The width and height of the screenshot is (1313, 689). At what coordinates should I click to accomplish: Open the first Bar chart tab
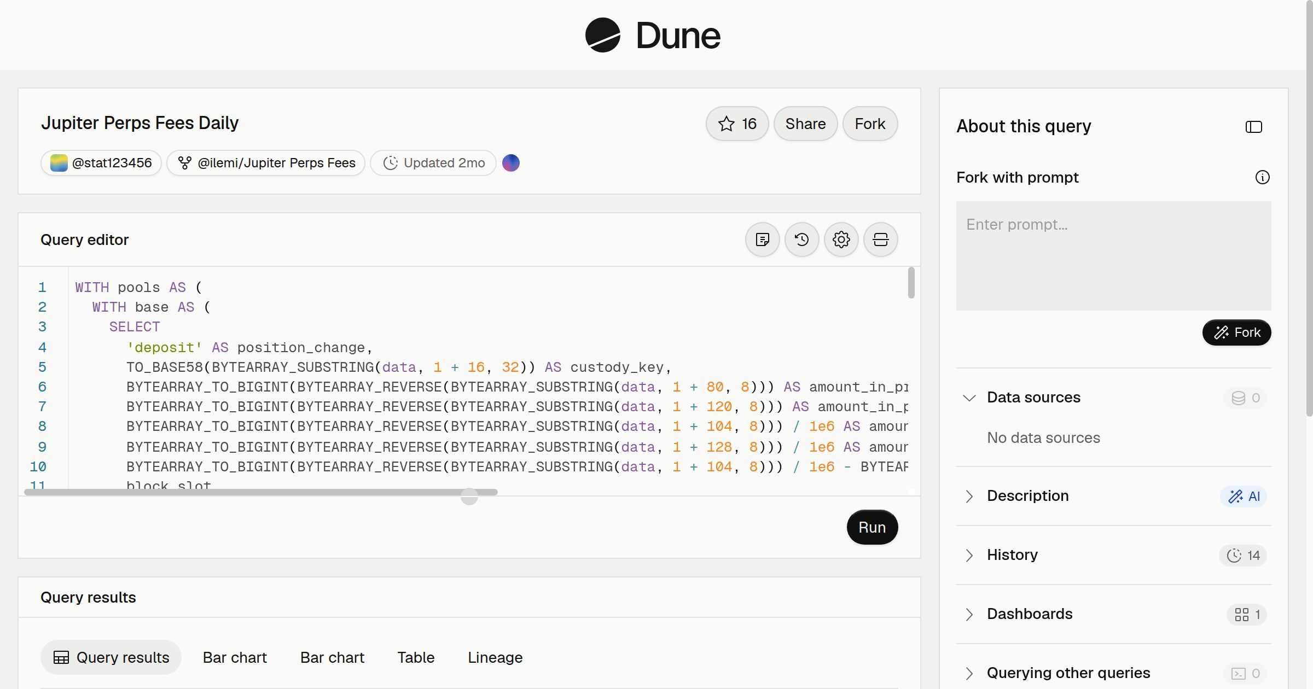[x=235, y=657]
